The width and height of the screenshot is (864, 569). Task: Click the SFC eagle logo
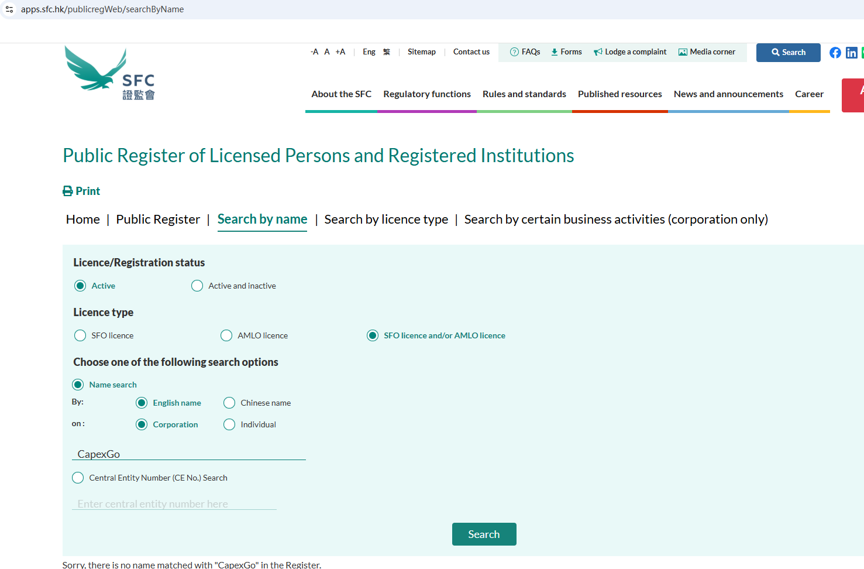tap(109, 74)
